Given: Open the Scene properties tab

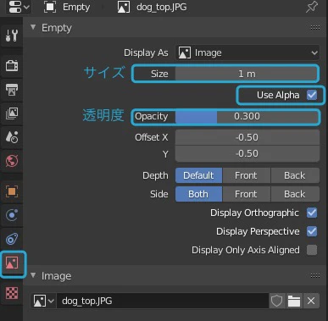Looking at the screenshot, I should pyautogui.click(x=12, y=137).
